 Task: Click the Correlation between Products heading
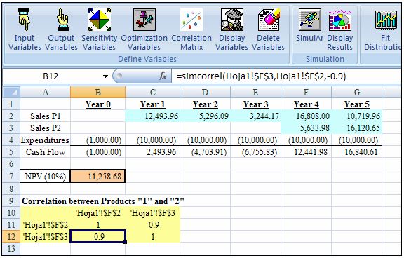[x=103, y=201]
